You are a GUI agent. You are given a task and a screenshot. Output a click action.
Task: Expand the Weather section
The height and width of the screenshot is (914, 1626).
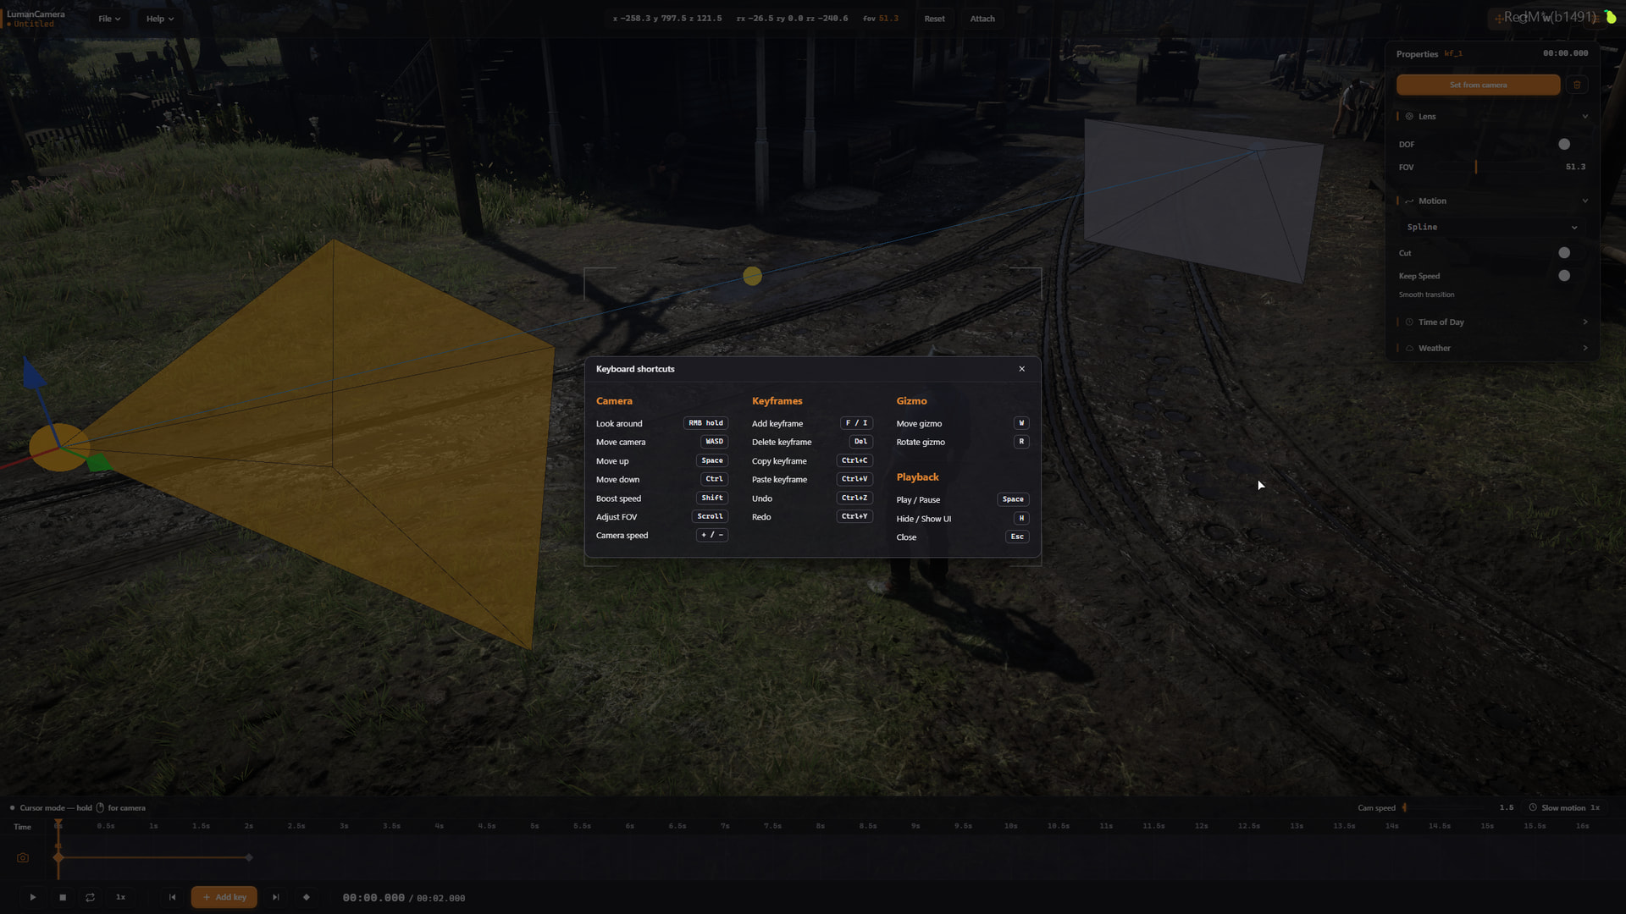[x=1492, y=348]
